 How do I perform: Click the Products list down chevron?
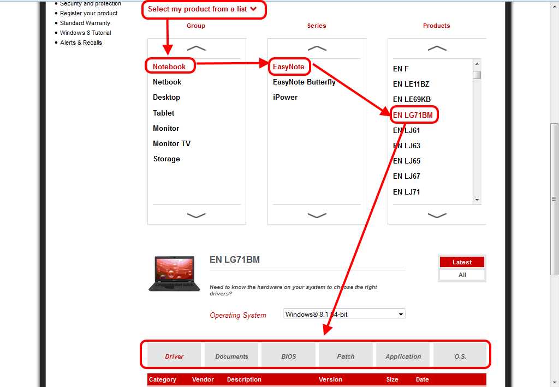(437, 215)
